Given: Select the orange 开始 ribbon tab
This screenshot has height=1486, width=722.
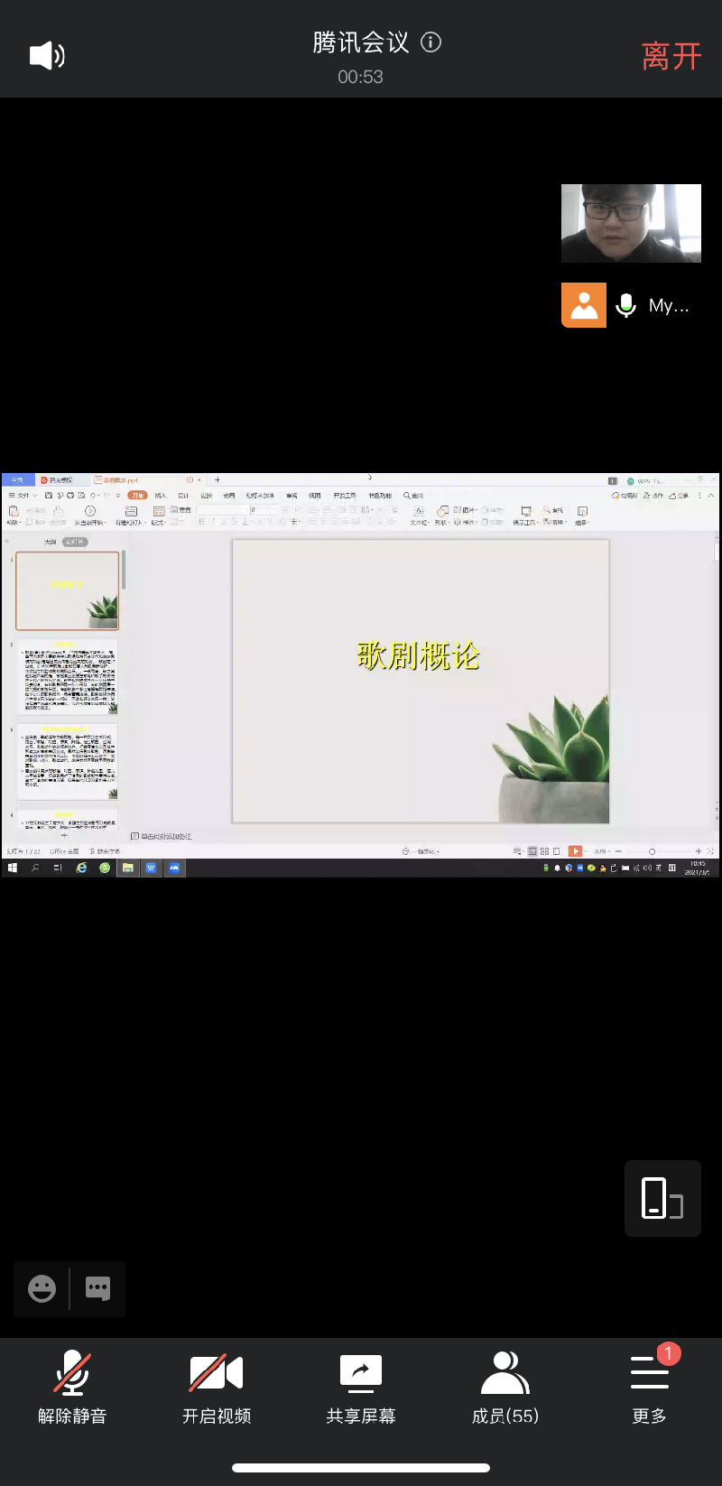Looking at the screenshot, I should point(137,496).
